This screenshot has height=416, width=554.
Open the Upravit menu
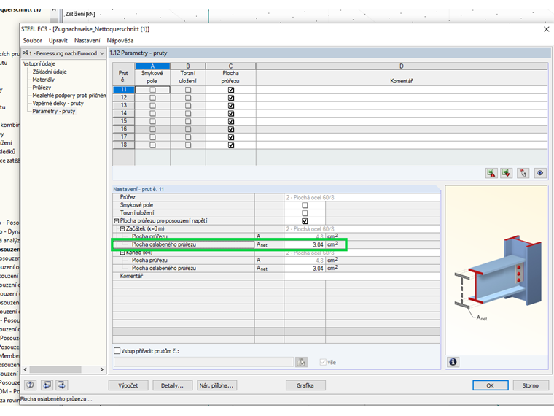(x=58, y=41)
